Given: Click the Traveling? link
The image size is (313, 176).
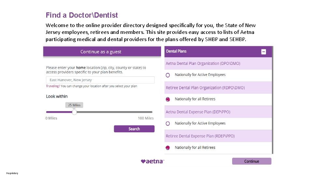Looking at the screenshot, I should [x=53, y=86].
